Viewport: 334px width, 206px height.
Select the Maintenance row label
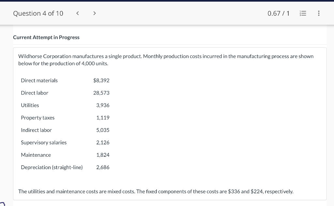tap(36, 155)
